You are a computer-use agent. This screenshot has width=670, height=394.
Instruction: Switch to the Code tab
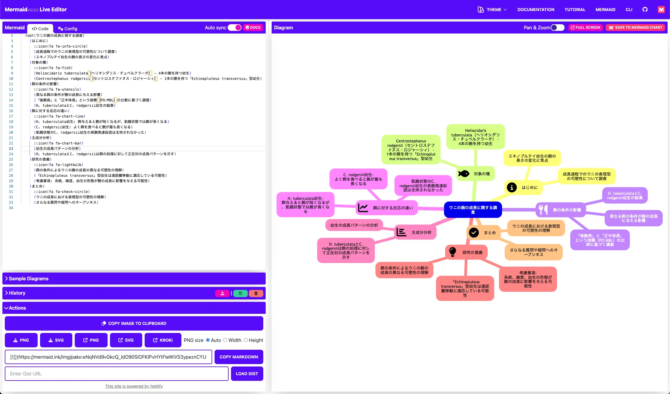(40, 29)
